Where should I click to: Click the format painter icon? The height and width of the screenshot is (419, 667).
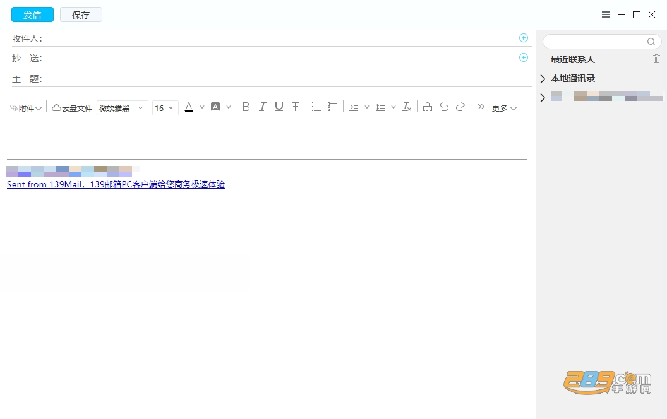tap(428, 107)
